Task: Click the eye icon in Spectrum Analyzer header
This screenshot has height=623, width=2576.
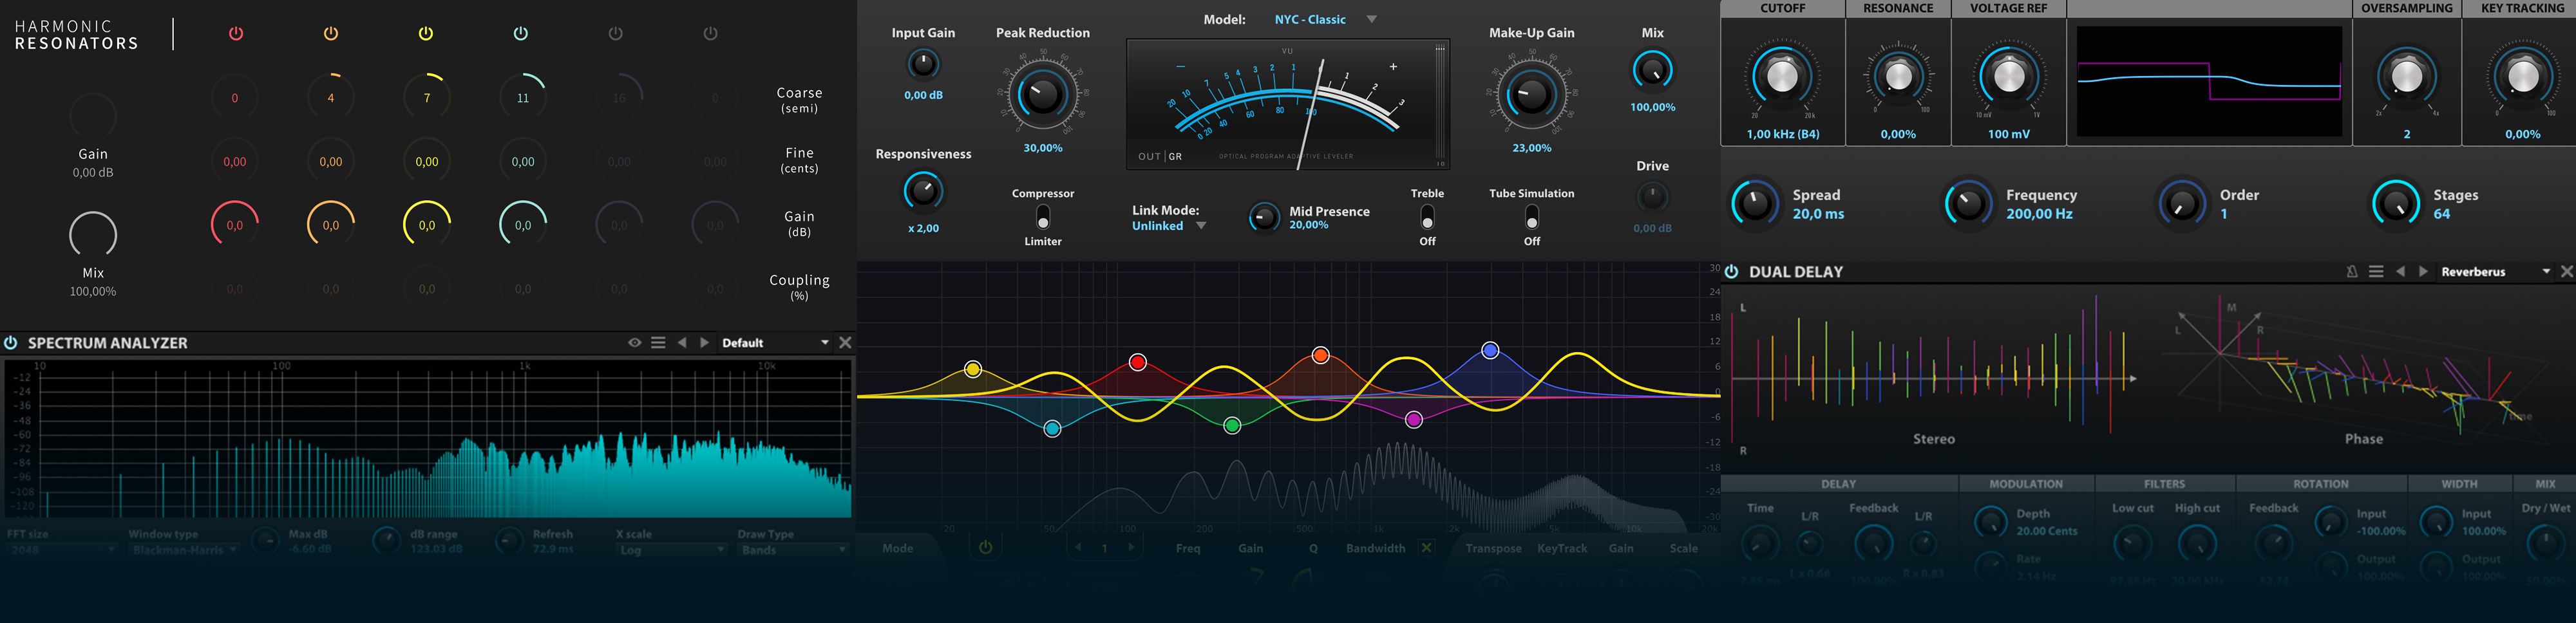Action: click(634, 343)
